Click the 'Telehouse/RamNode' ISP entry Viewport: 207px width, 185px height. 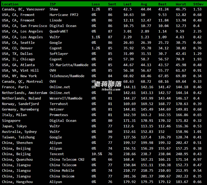[x=67, y=76]
